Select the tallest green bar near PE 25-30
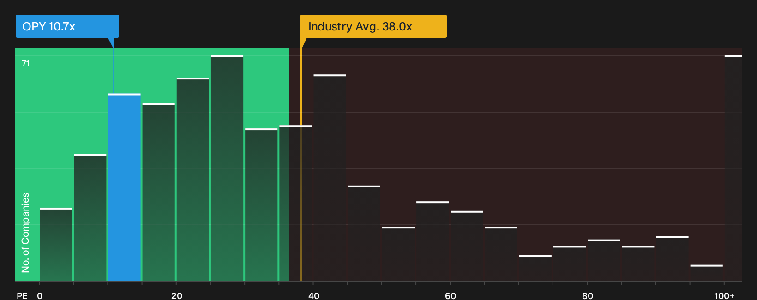757x300 pixels. click(227, 168)
